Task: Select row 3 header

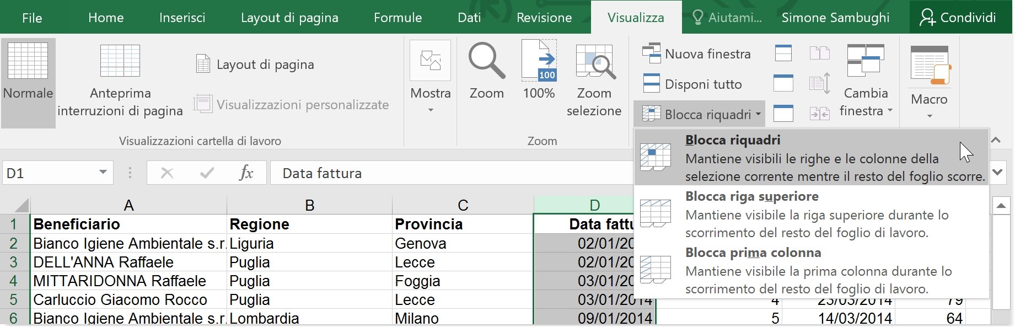Action: pos(15,262)
